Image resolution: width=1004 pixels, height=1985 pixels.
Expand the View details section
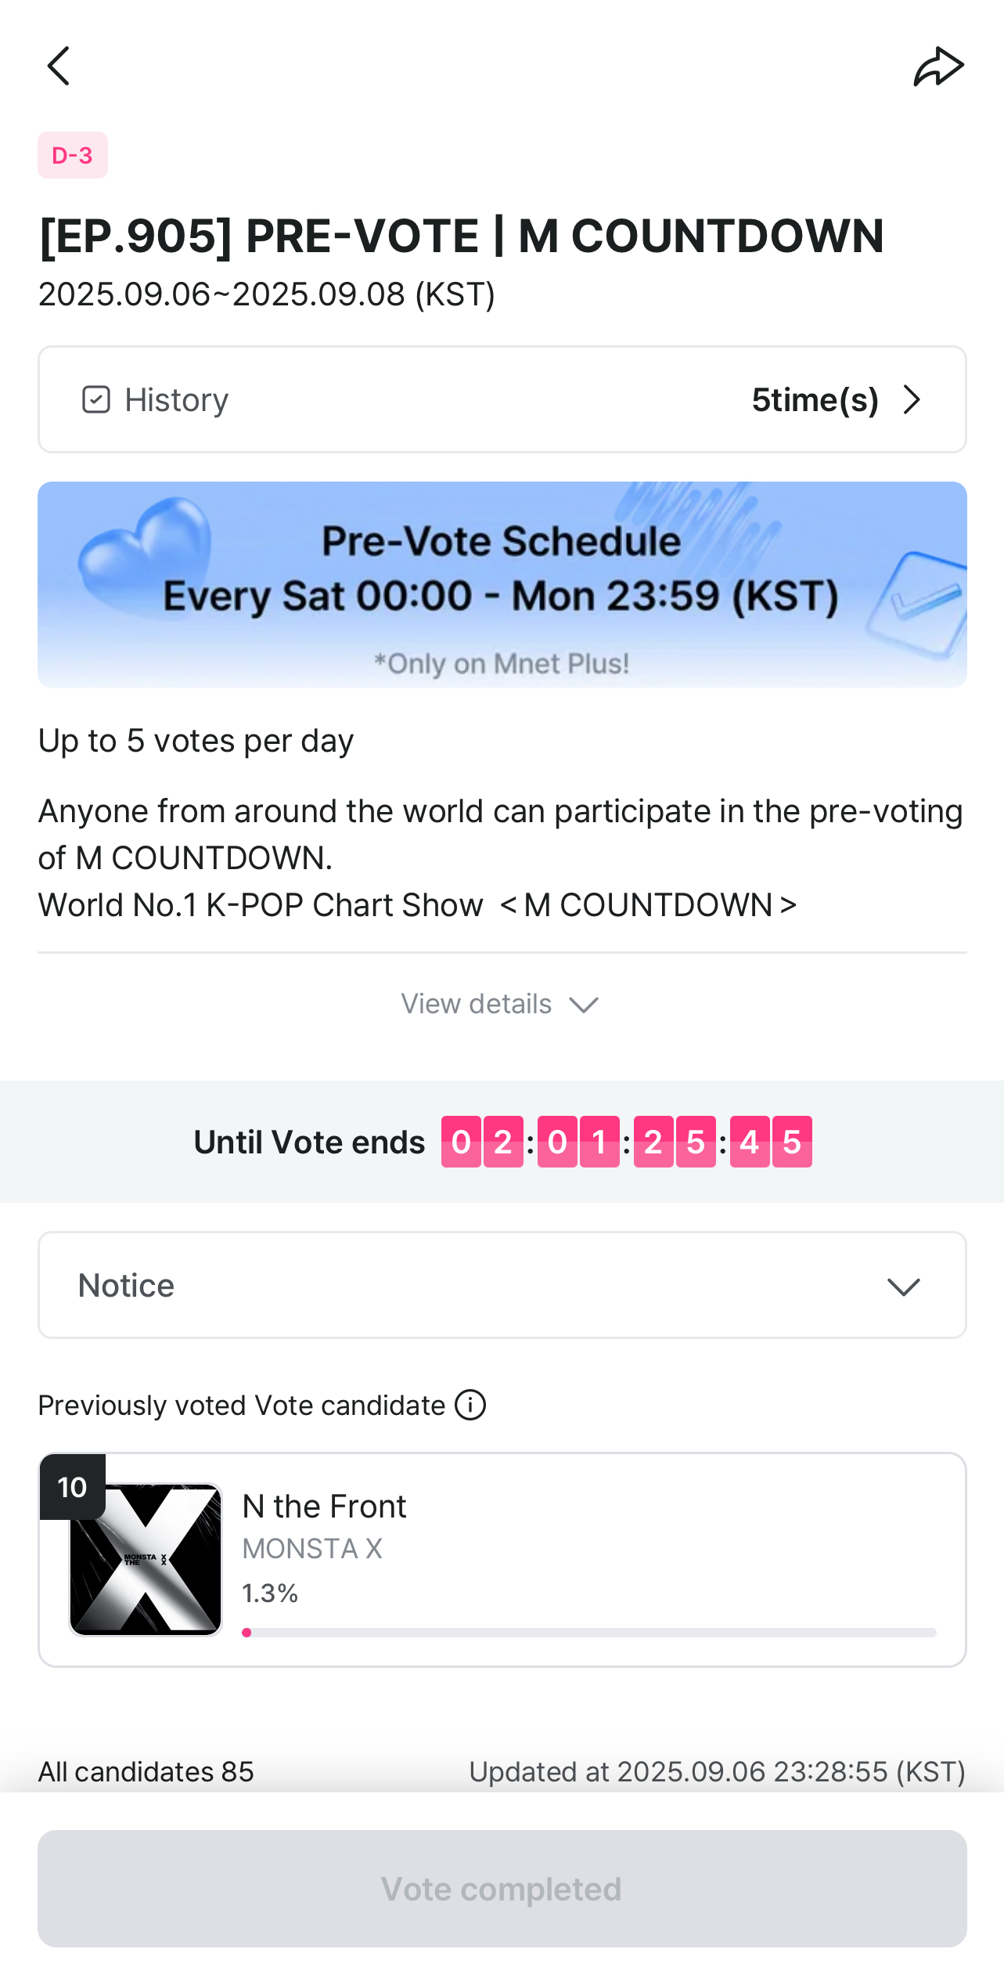coord(501,1004)
